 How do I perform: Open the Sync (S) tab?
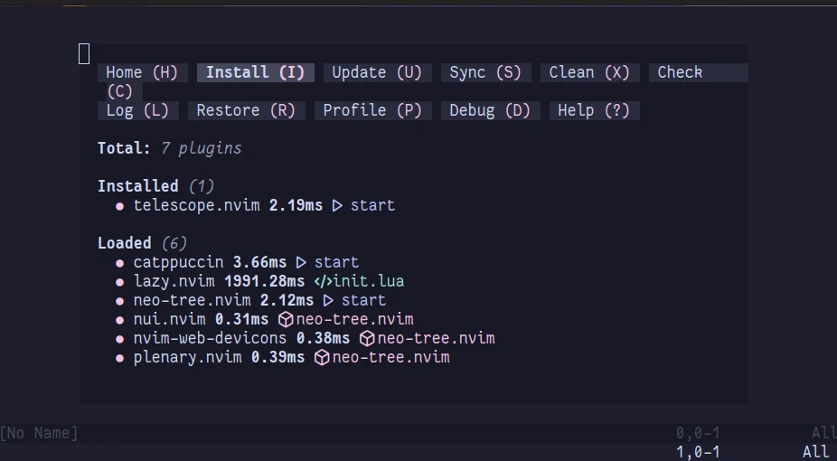[x=485, y=72]
